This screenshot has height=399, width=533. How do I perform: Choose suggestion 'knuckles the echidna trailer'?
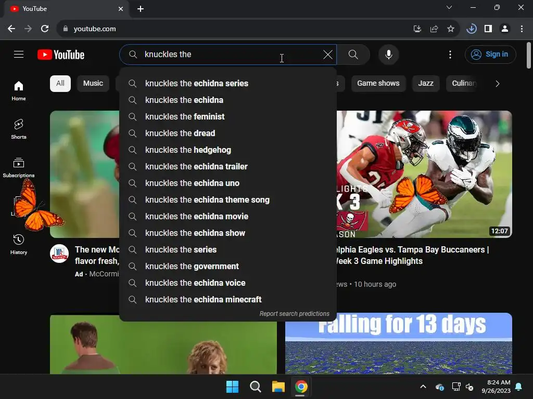[x=228, y=167]
